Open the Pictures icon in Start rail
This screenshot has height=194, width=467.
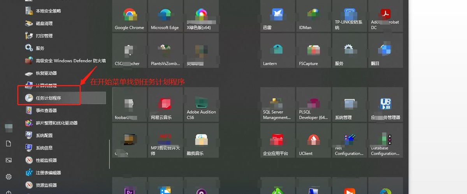click(x=9, y=160)
